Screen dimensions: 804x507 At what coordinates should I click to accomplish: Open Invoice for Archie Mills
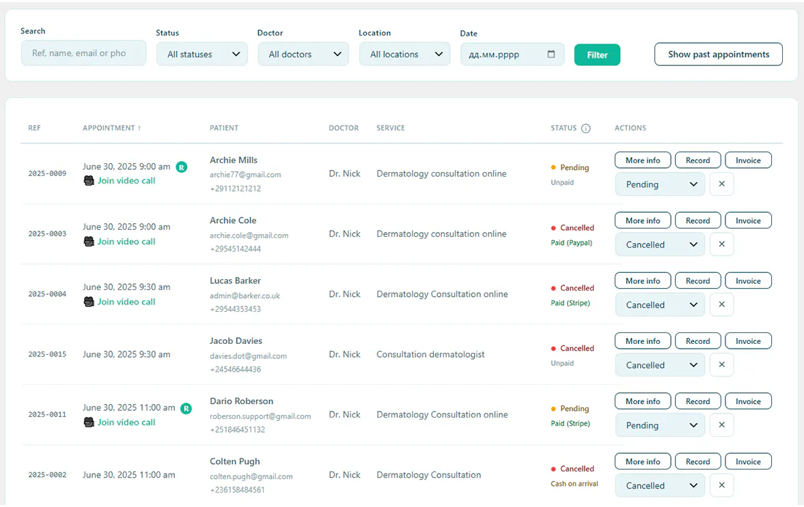pos(748,160)
